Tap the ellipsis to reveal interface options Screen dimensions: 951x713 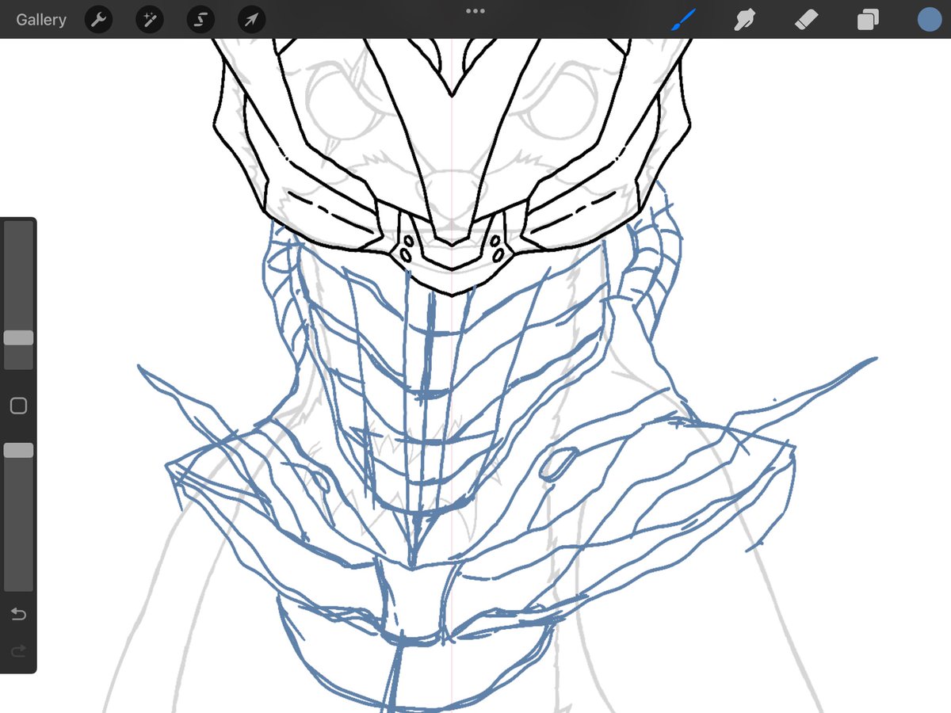click(475, 11)
